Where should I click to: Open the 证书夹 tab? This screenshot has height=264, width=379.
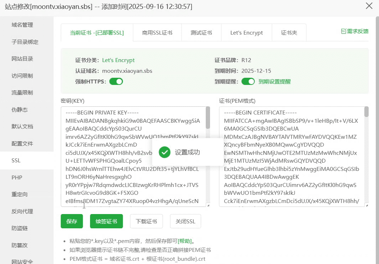point(289,33)
